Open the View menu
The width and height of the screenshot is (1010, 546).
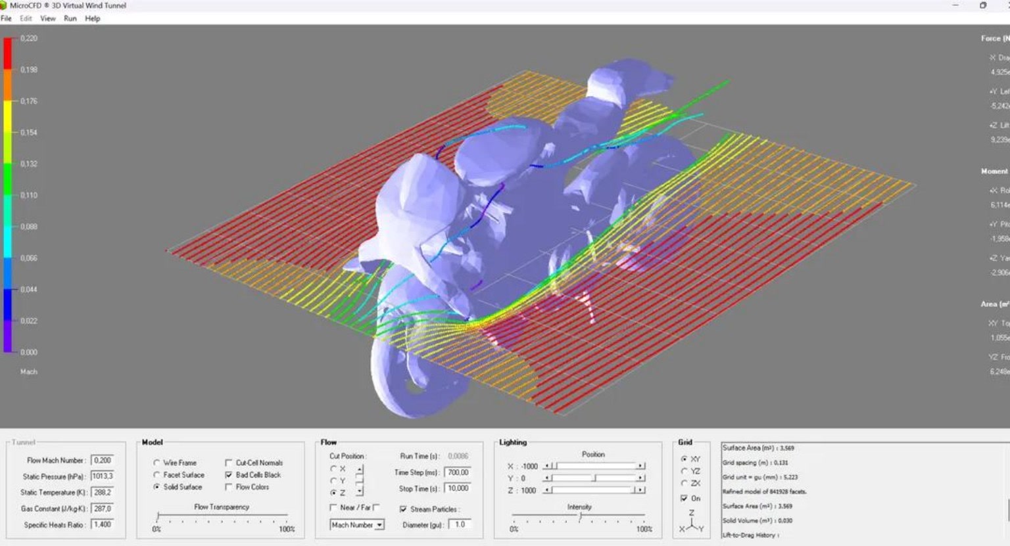click(x=48, y=18)
